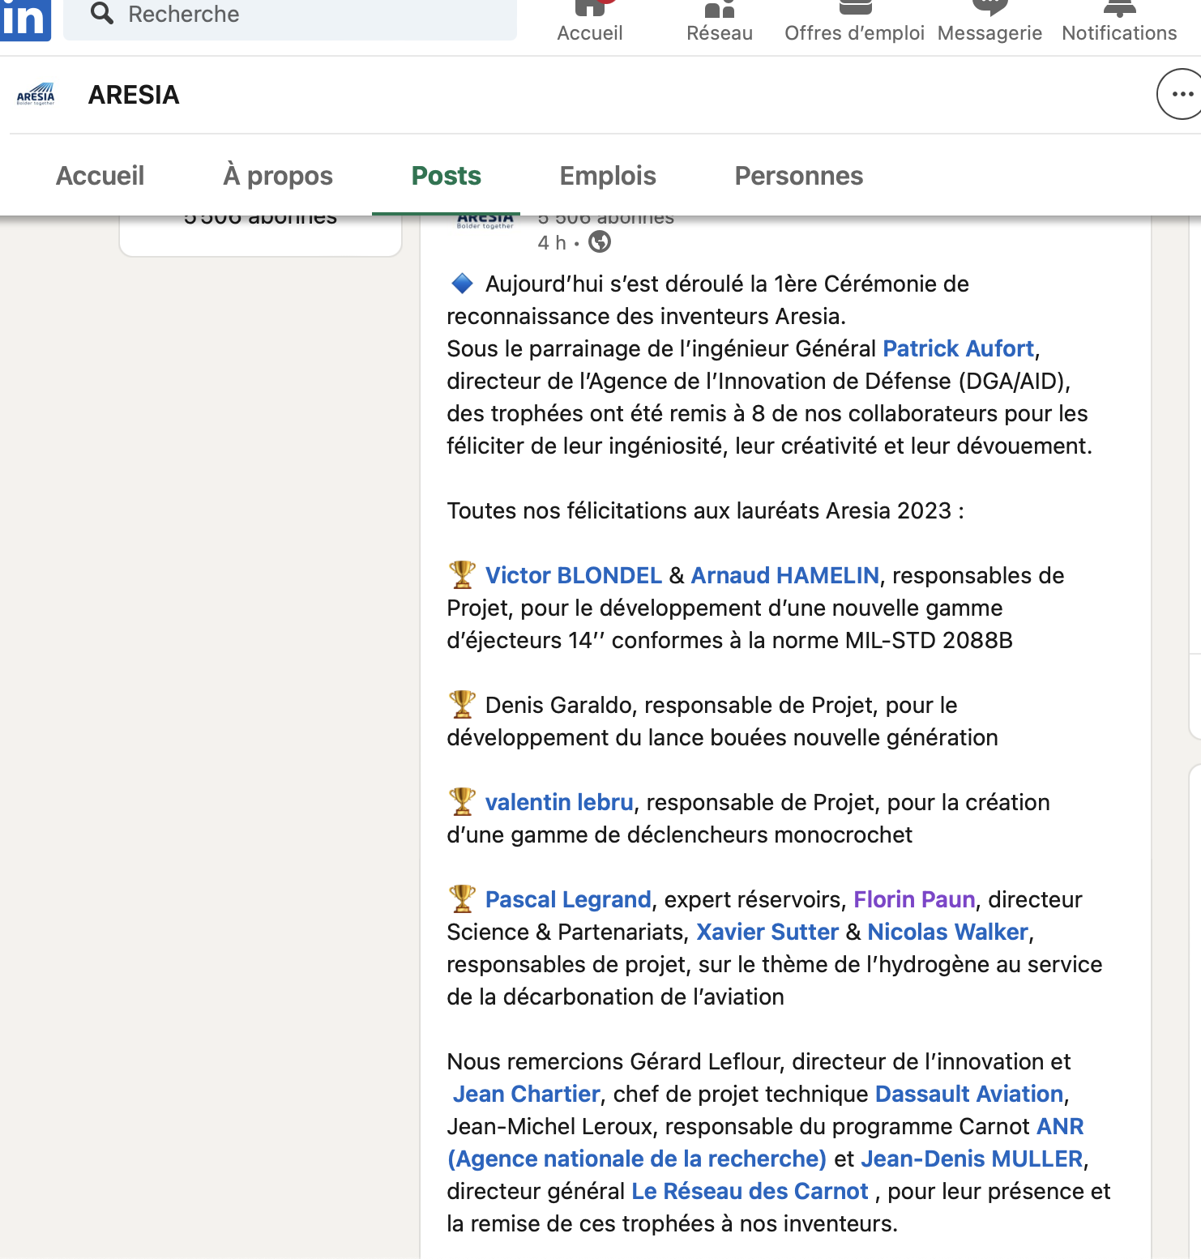Open the Réseau network icon

click(719, 10)
